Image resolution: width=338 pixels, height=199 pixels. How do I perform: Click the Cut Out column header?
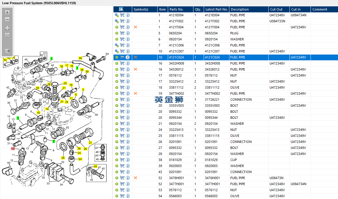279,9
